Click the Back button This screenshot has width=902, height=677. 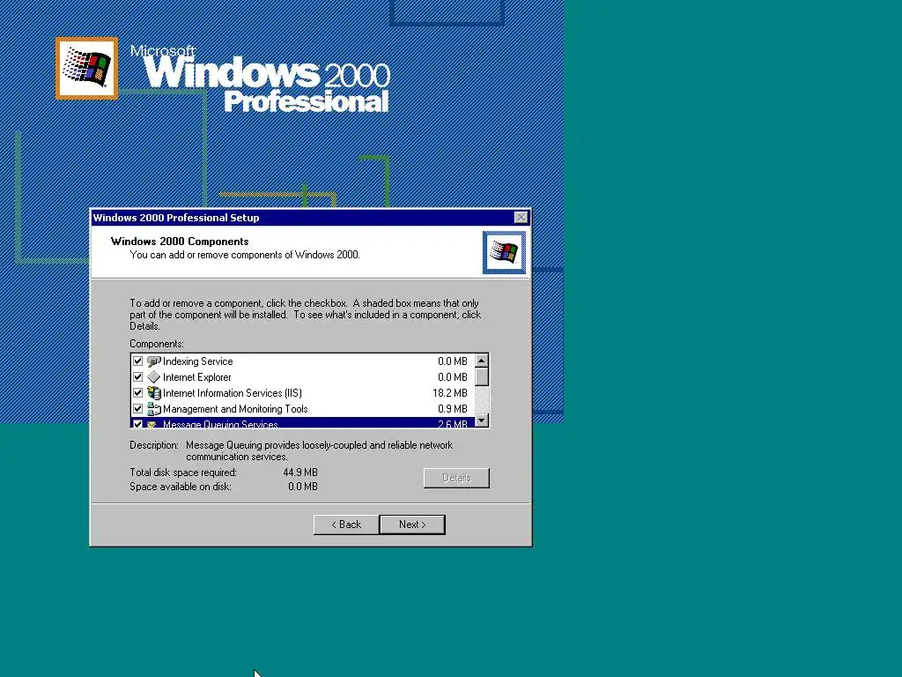(x=346, y=524)
